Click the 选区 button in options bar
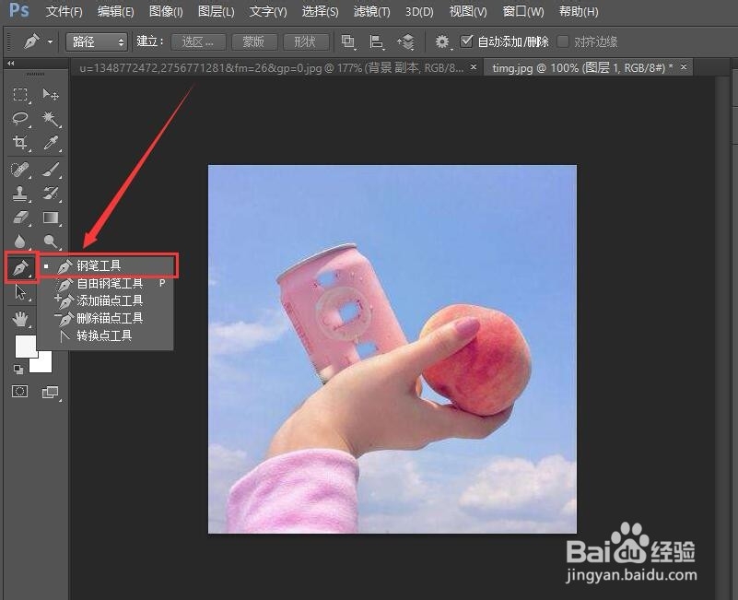 [196, 41]
